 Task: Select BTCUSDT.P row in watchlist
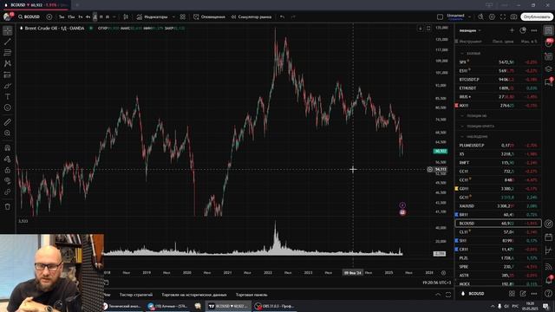click(498, 79)
